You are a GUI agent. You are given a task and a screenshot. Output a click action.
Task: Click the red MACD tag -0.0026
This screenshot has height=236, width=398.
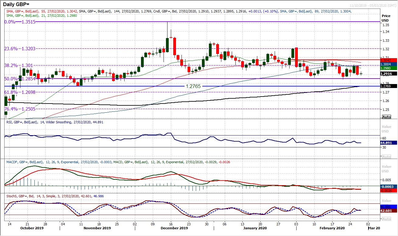(389, 190)
